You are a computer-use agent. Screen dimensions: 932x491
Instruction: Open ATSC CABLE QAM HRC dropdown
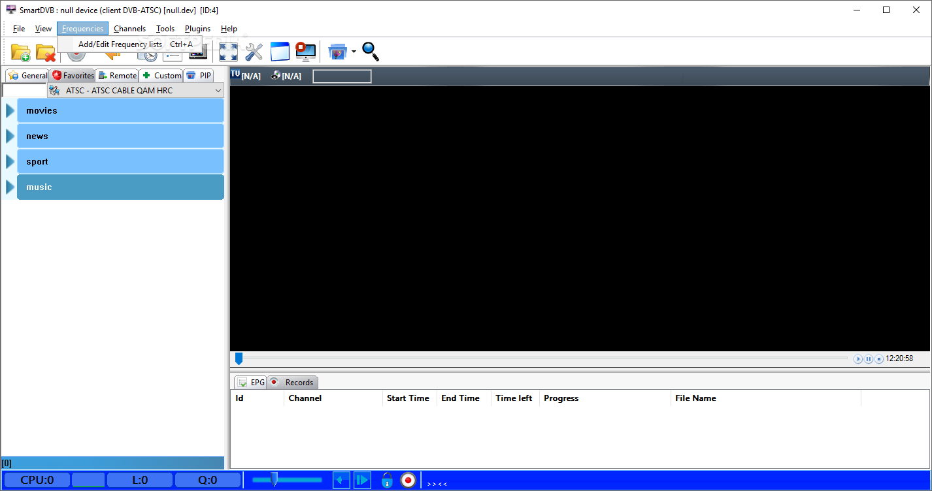coord(136,91)
